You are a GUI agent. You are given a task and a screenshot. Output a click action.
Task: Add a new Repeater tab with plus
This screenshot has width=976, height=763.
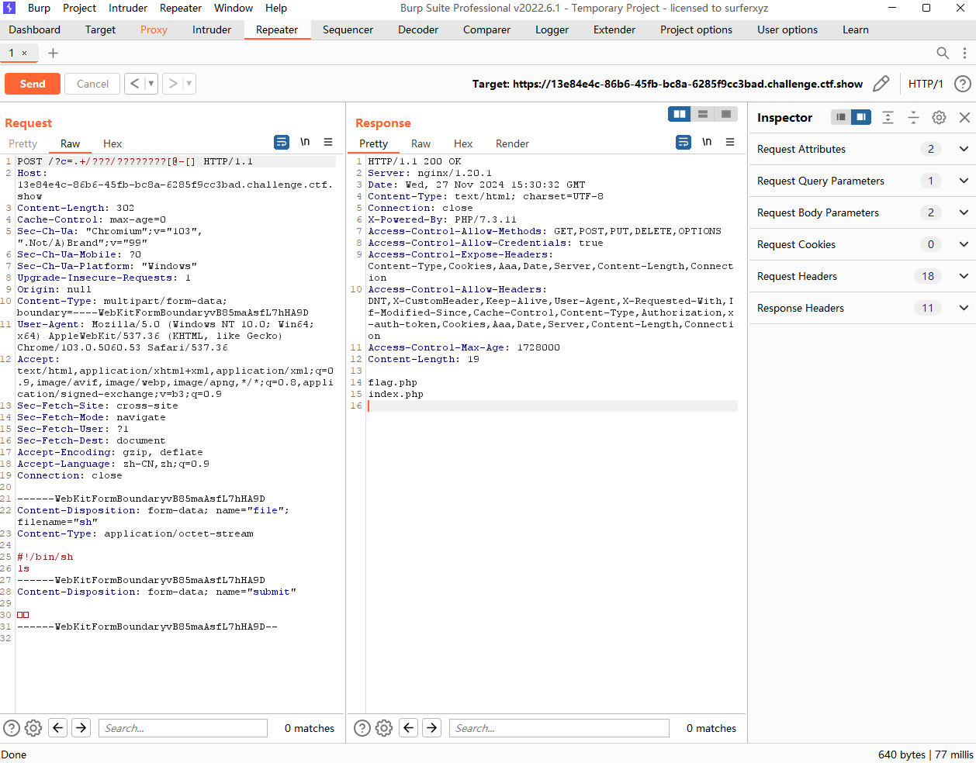tap(53, 53)
